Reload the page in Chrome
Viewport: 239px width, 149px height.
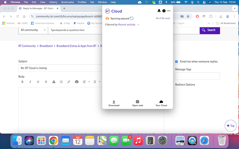[x=17, y=16]
